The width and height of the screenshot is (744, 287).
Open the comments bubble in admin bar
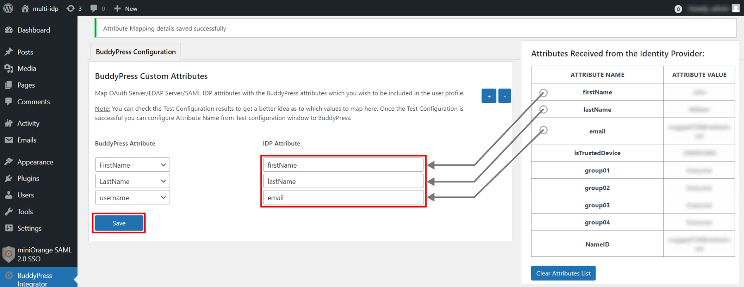coord(94,8)
